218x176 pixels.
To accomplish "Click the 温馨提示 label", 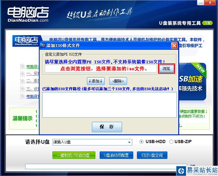I will coord(23,118).
